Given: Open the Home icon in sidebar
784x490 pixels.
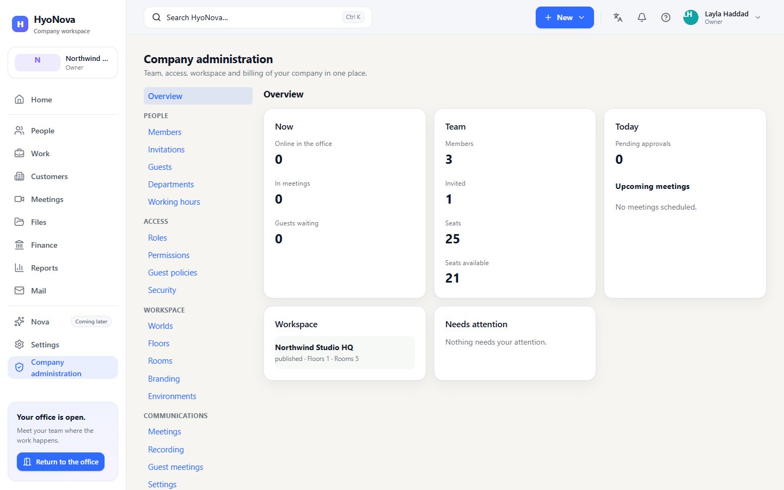Looking at the screenshot, I should pyautogui.click(x=20, y=100).
